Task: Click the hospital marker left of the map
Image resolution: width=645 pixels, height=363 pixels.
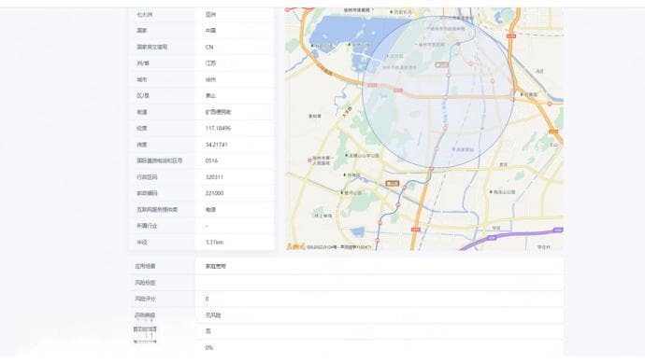Action: tap(309, 161)
